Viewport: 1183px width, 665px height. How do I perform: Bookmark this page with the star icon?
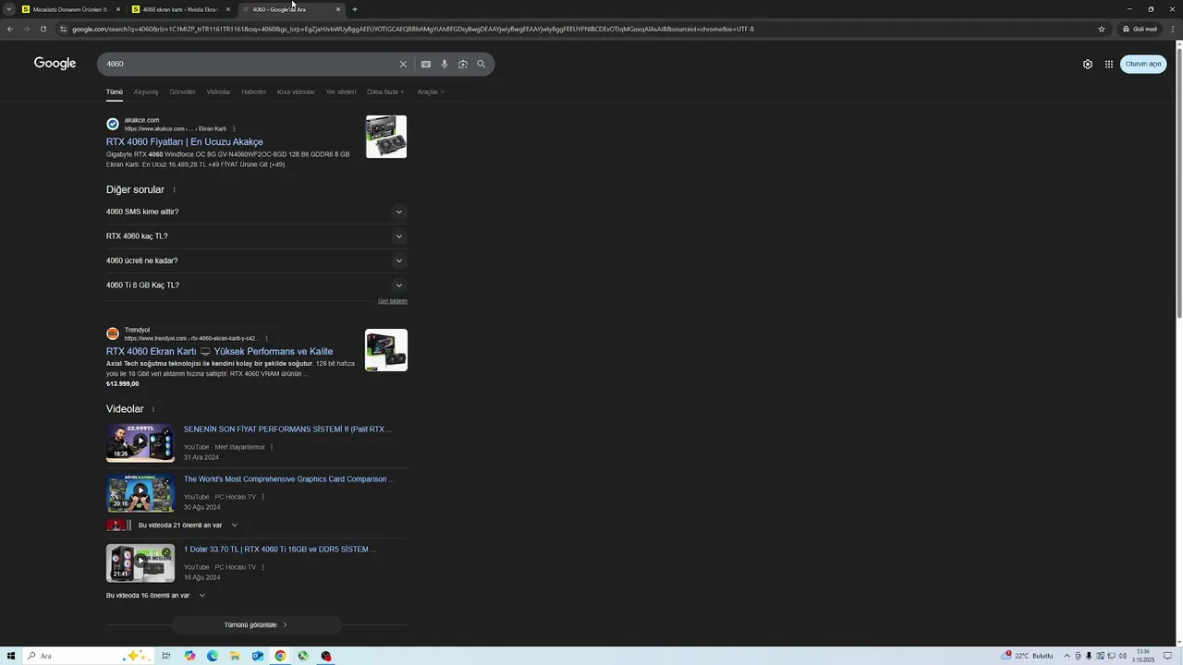1102,29
